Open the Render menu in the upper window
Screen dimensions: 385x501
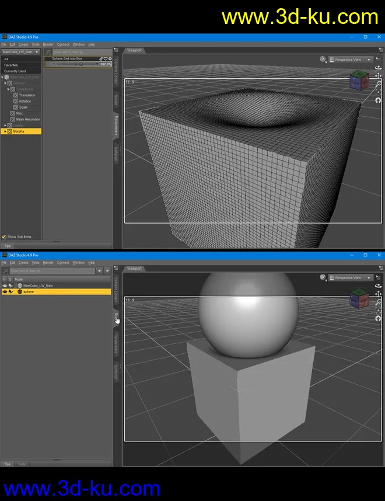[x=48, y=44]
